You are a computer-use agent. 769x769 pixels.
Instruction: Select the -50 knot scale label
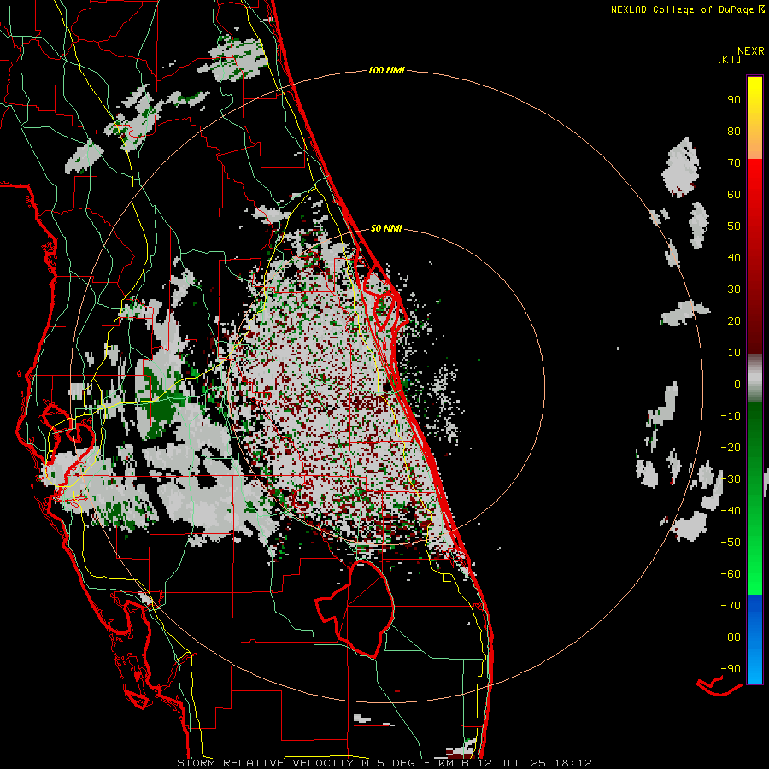(731, 543)
